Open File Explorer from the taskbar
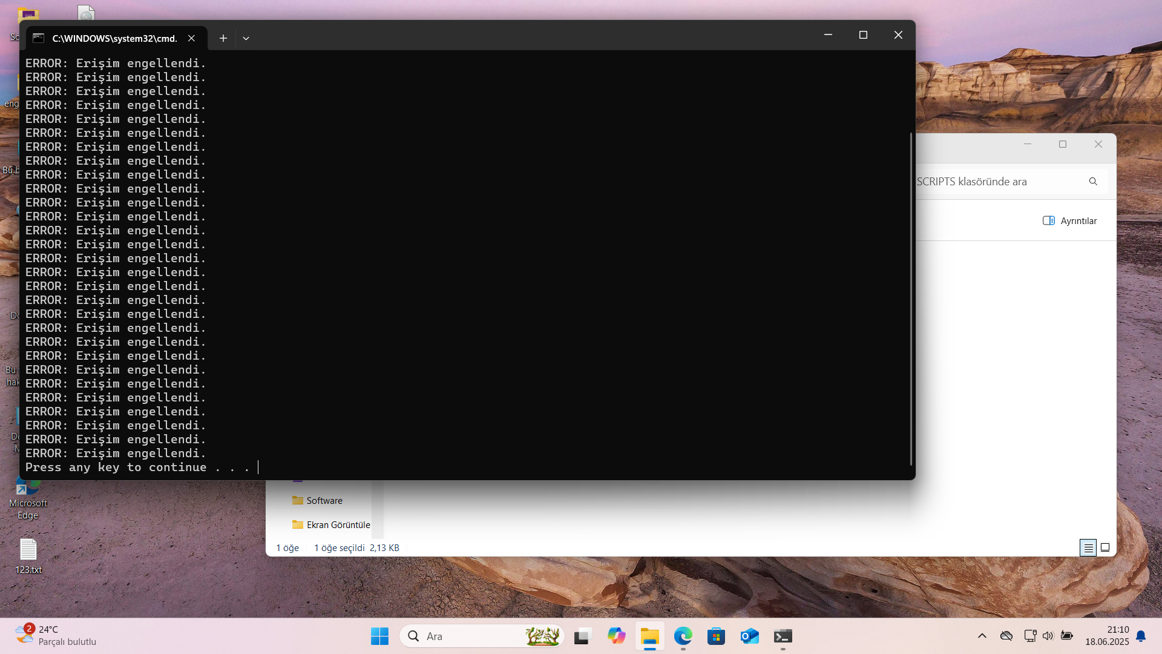 (650, 636)
